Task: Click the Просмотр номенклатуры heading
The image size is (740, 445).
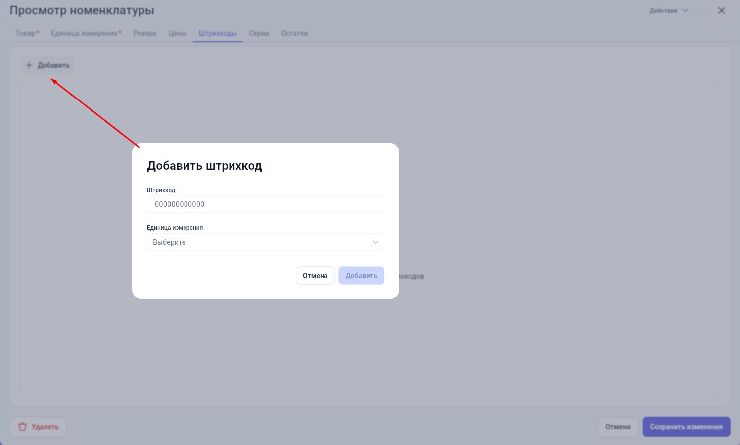Action: [82, 10]
